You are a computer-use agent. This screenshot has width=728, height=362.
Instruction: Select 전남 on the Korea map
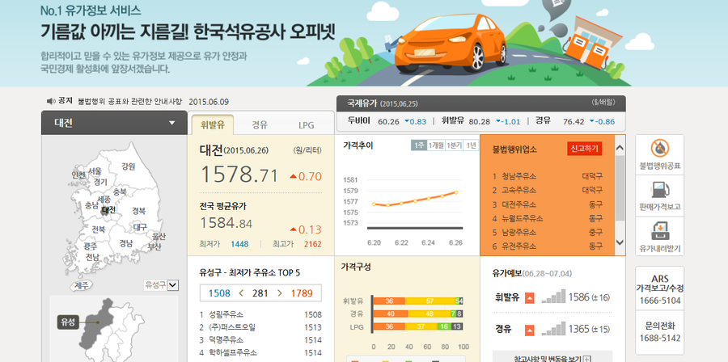(92, 257)
